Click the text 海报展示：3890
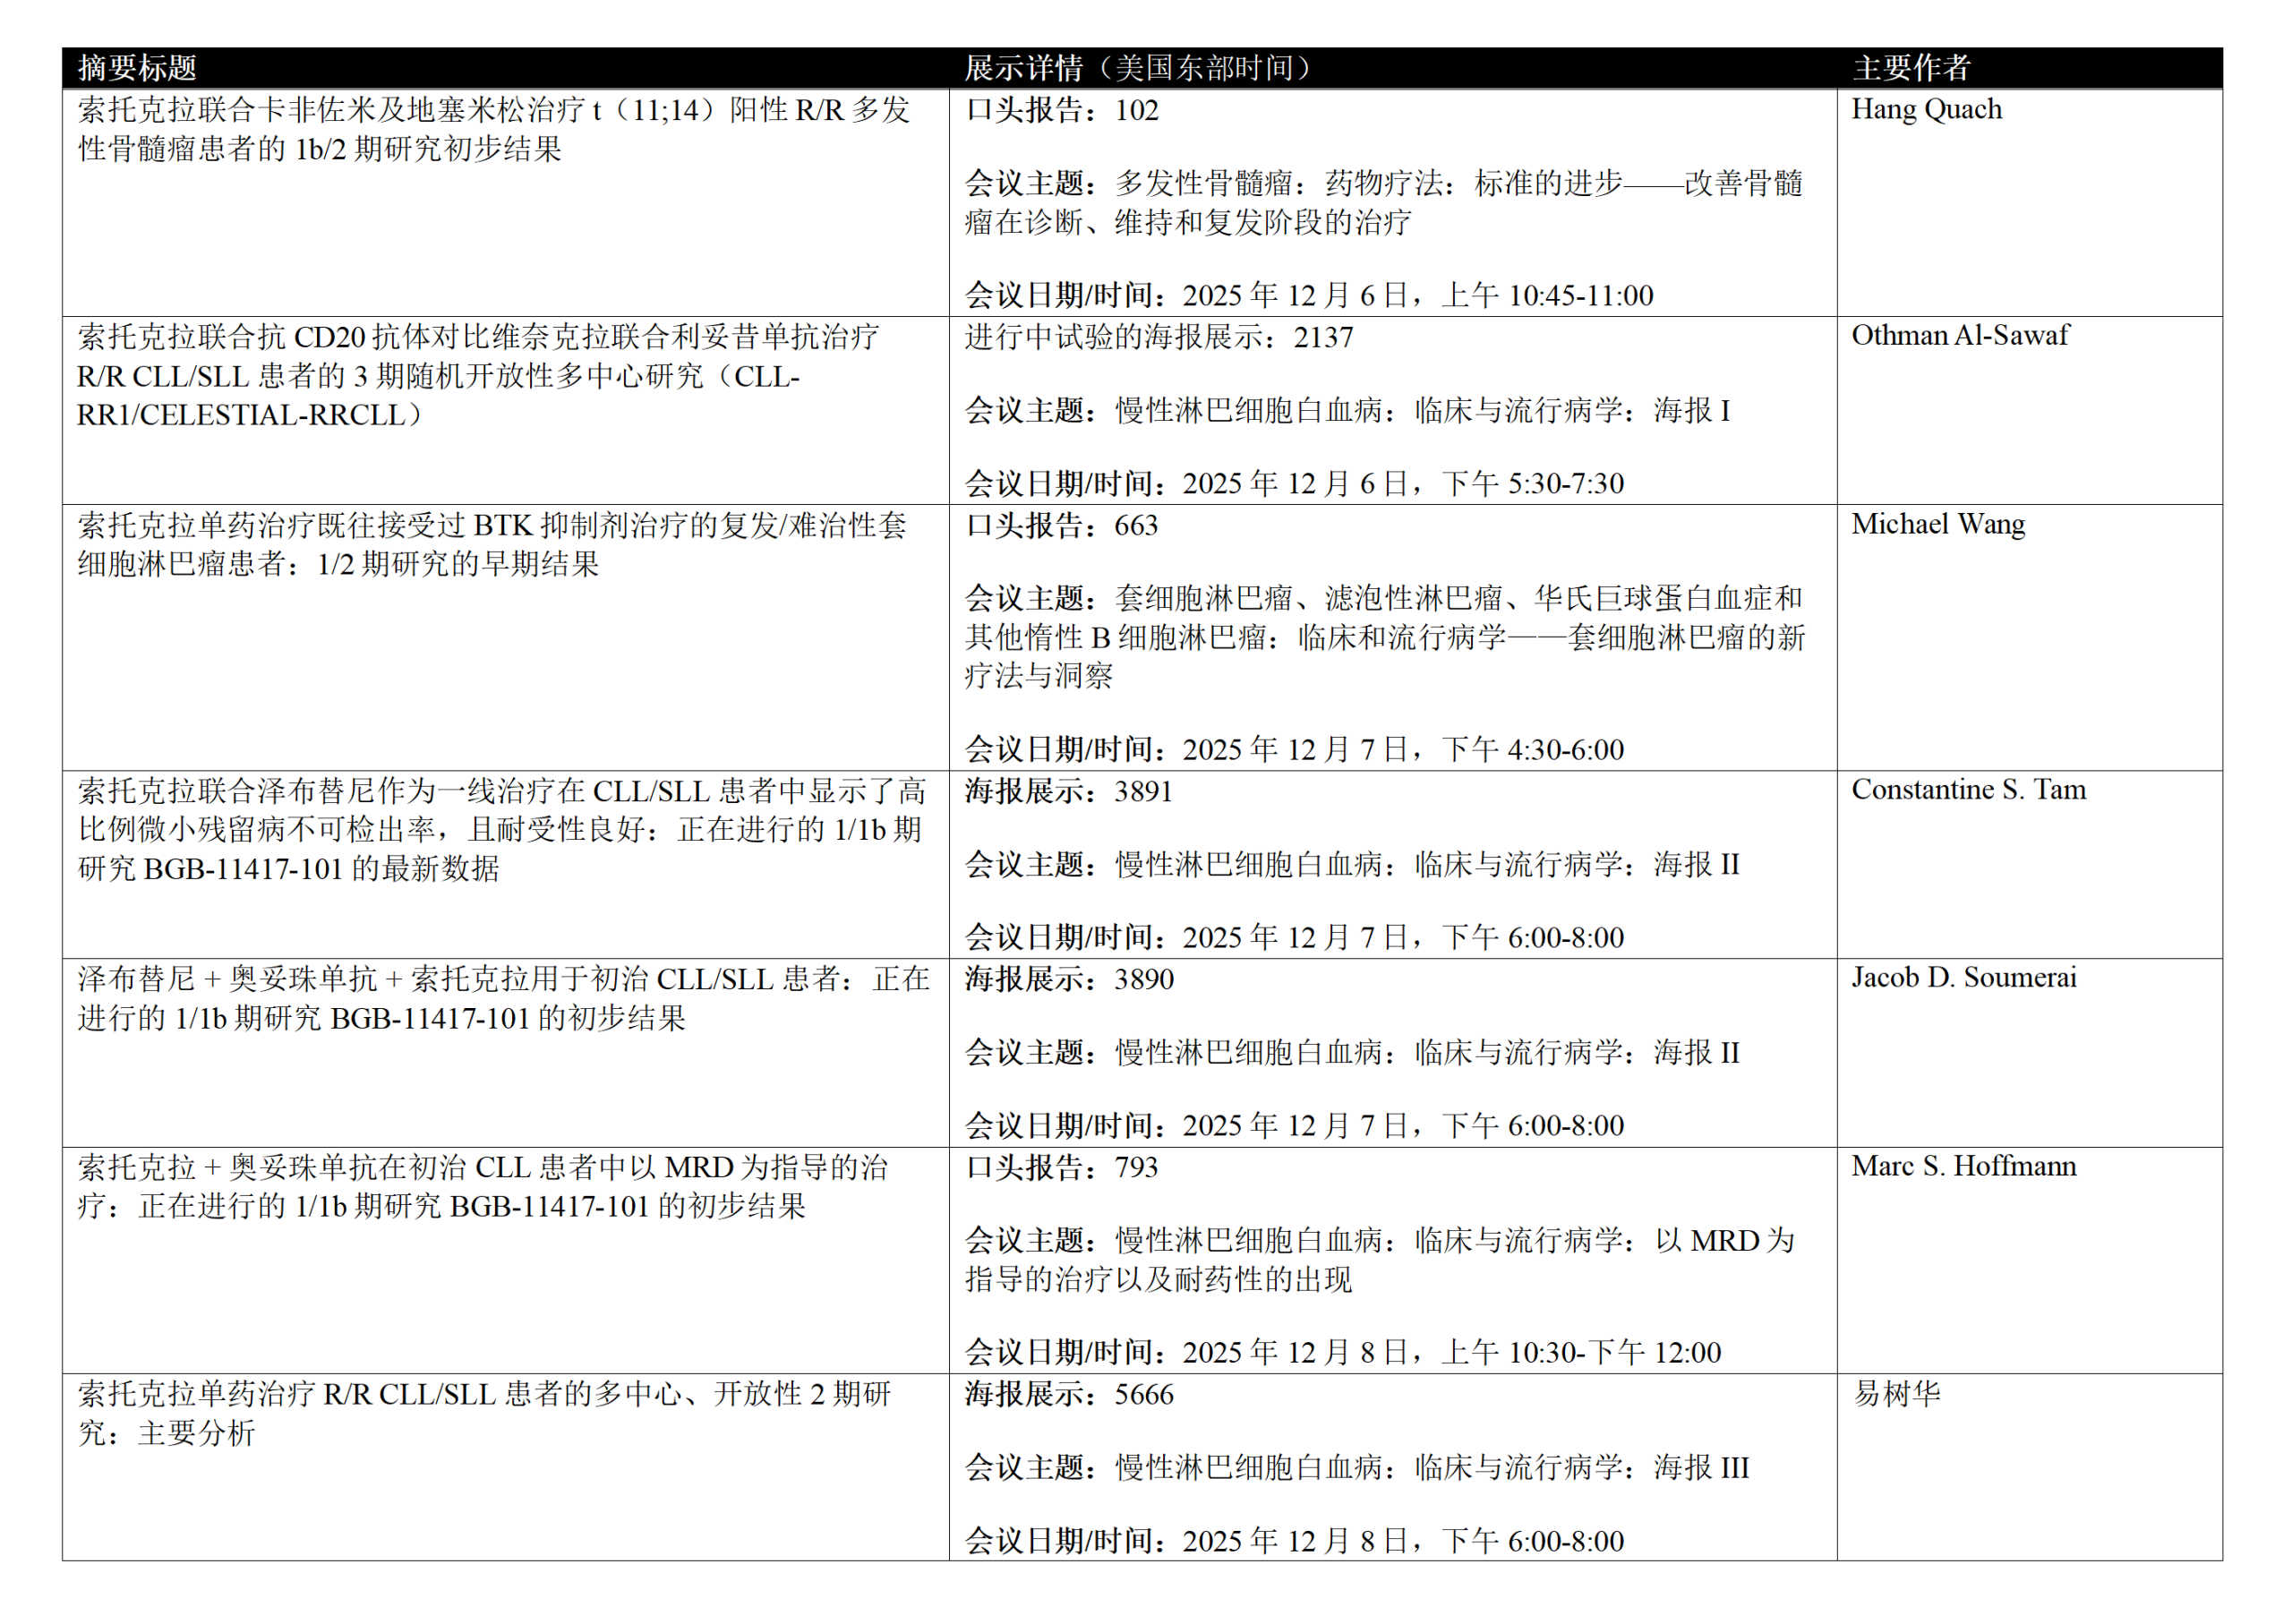This screenshot has width=2292, height=1624. 1068,979
